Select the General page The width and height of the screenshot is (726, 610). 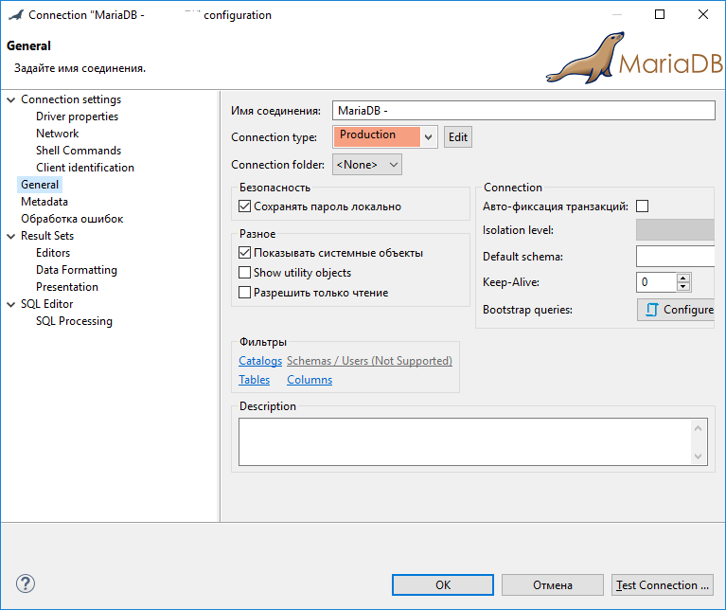pos(40,185)
